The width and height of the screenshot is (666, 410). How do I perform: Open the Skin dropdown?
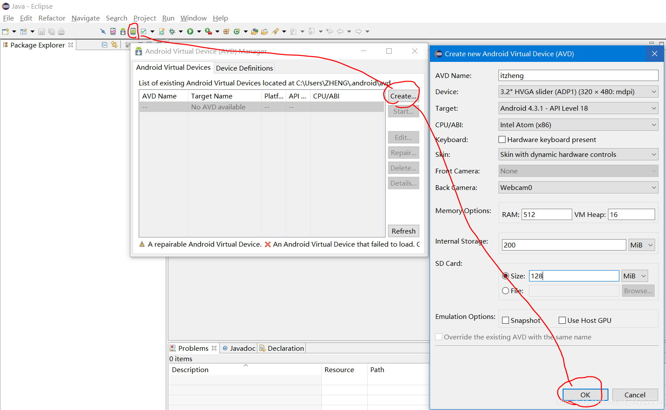pos(578,154)
